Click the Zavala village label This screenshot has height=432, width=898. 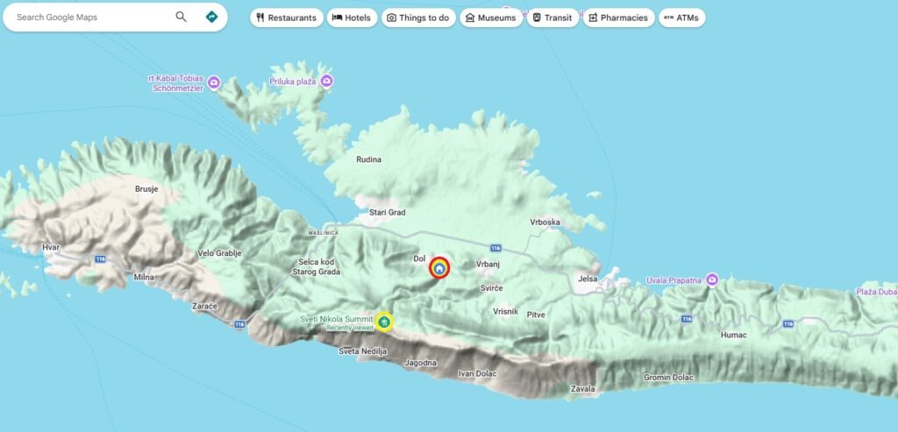[x=583, y=389]
